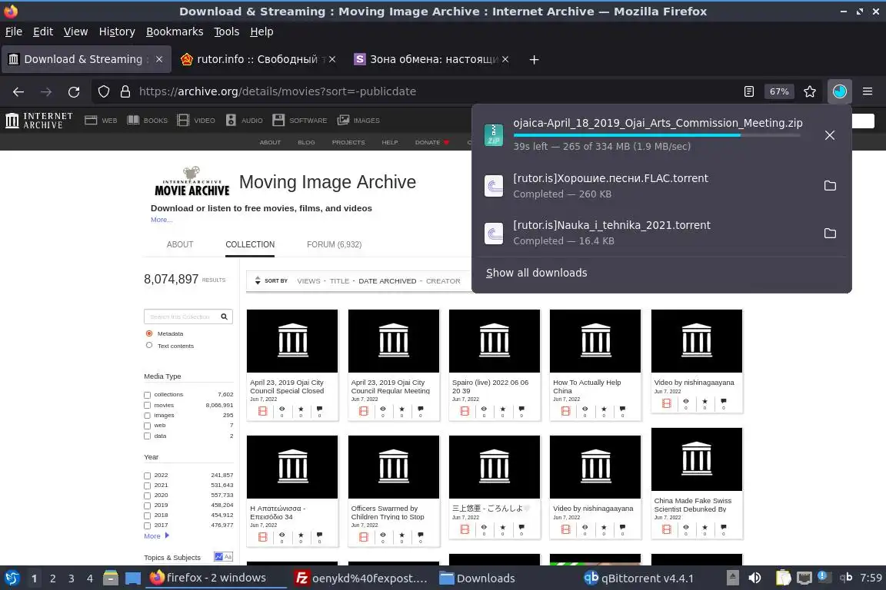Open the file manager icon in the taskbar
This screenshot has height=590, width=886.
coord(111,578)
